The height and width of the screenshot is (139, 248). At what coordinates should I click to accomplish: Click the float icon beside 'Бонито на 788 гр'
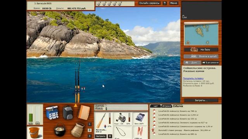[154, 111]
